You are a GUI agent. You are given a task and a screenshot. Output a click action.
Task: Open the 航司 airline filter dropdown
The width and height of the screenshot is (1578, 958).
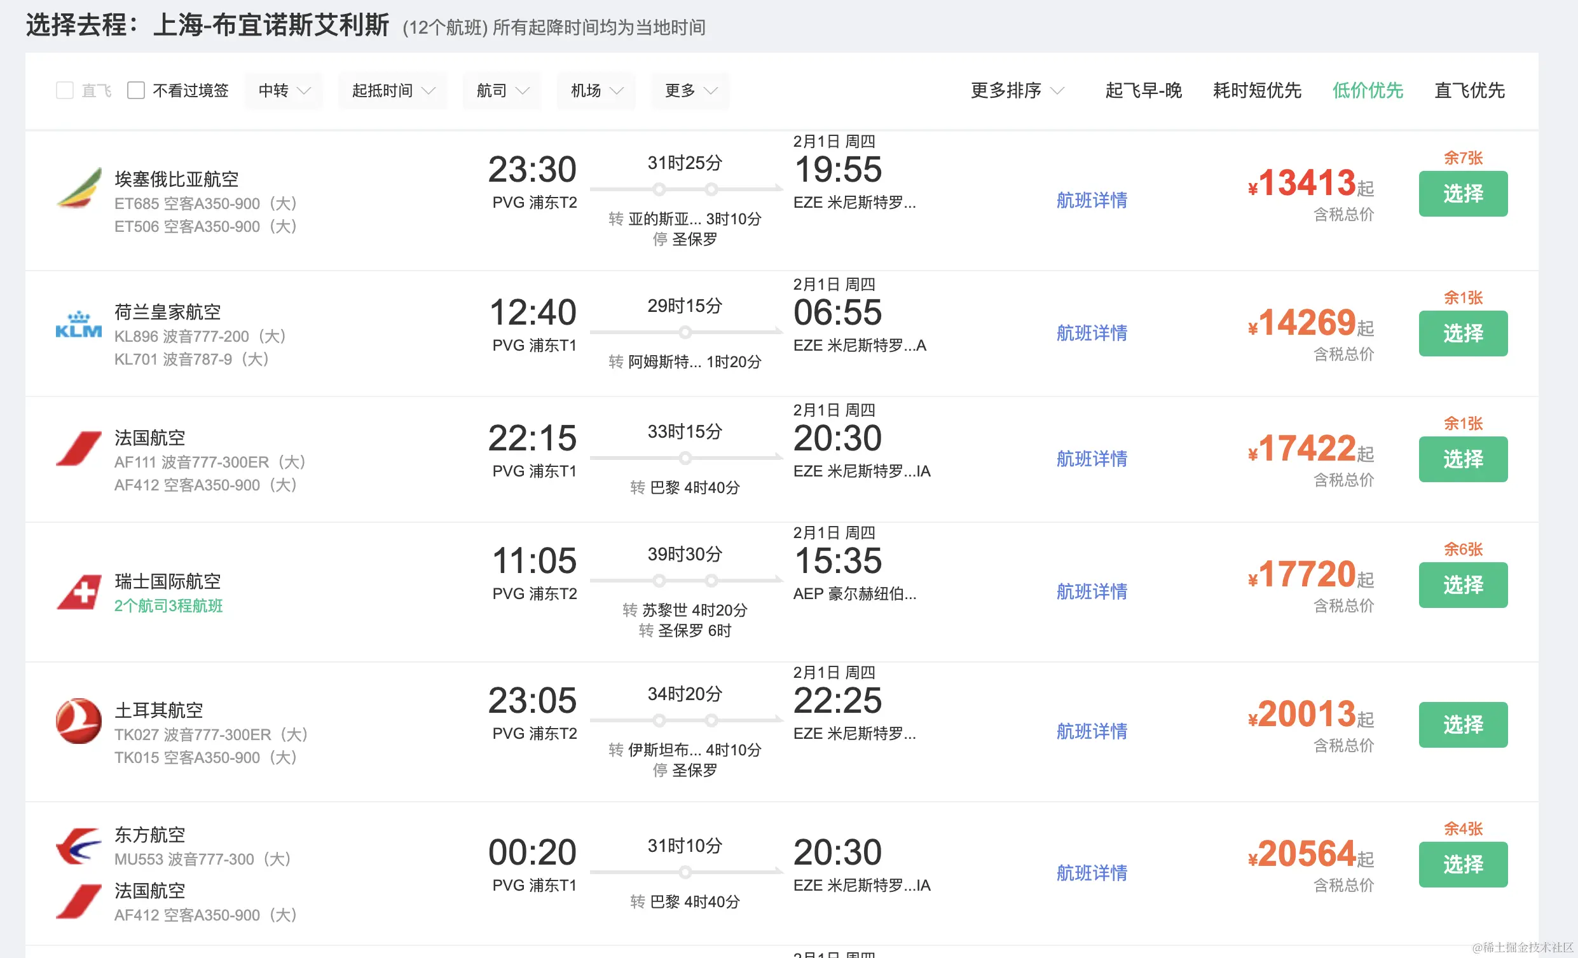tap(502, 91)
